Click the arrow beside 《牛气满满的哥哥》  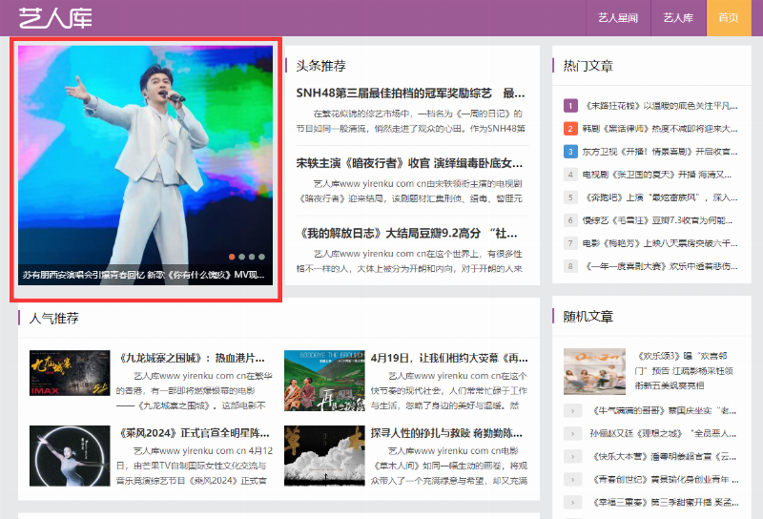click(x=573, y=411)
